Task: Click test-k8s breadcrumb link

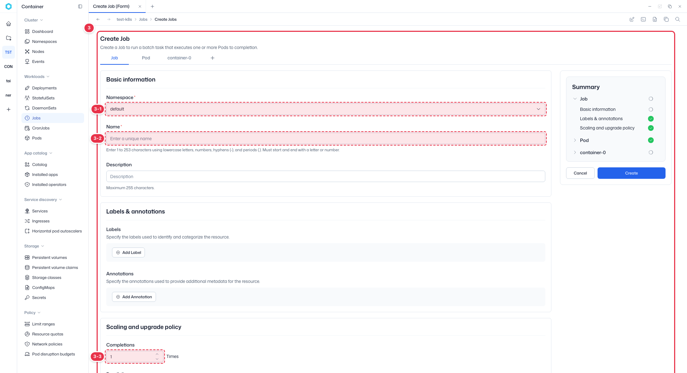Action: pyautogui.click(x=124, y=19)
